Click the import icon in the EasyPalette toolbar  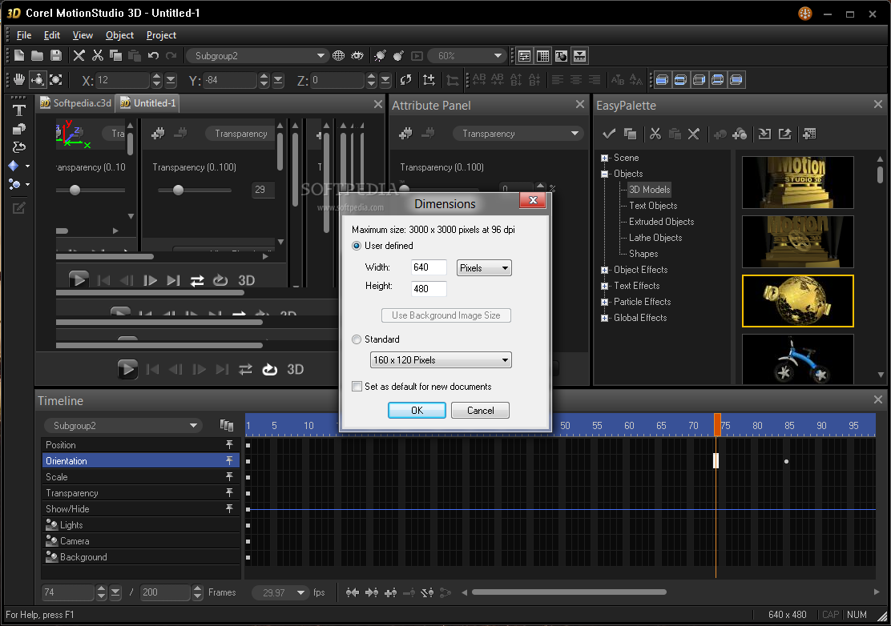pyautogui.click(x=765, y=134)
